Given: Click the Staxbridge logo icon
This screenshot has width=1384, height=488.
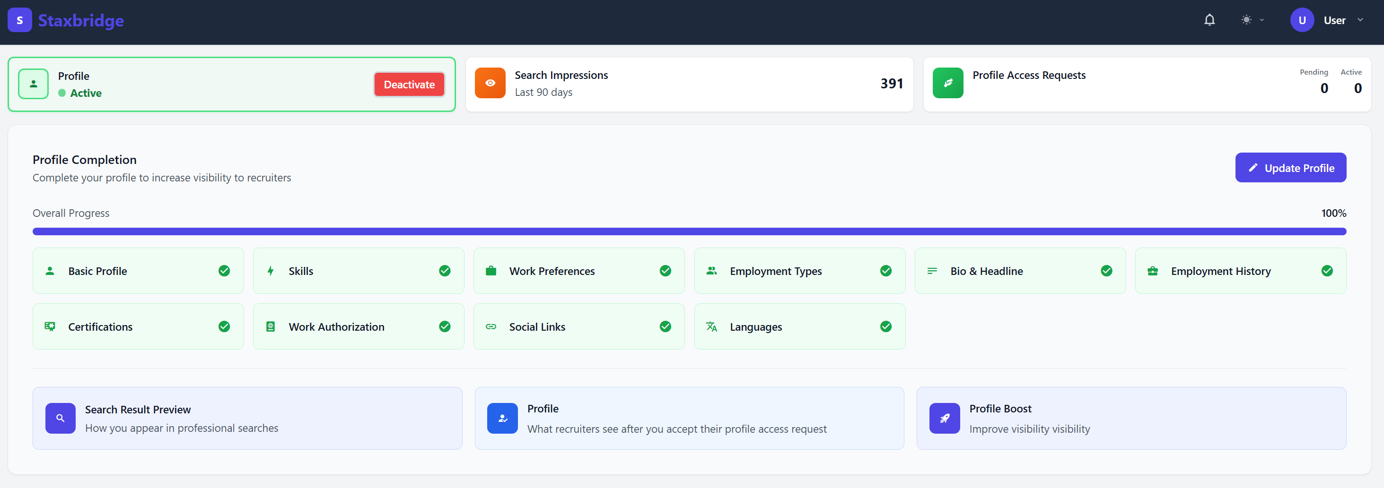Looking at the screenshot, I should (x=20, y=20).
